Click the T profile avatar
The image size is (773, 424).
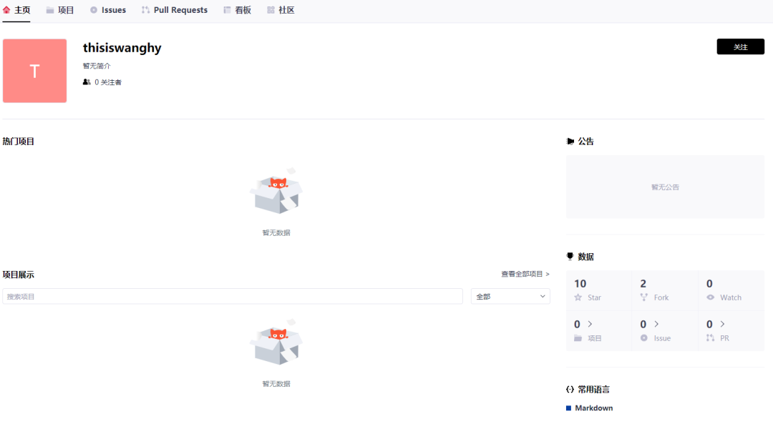tap(34, 71)
